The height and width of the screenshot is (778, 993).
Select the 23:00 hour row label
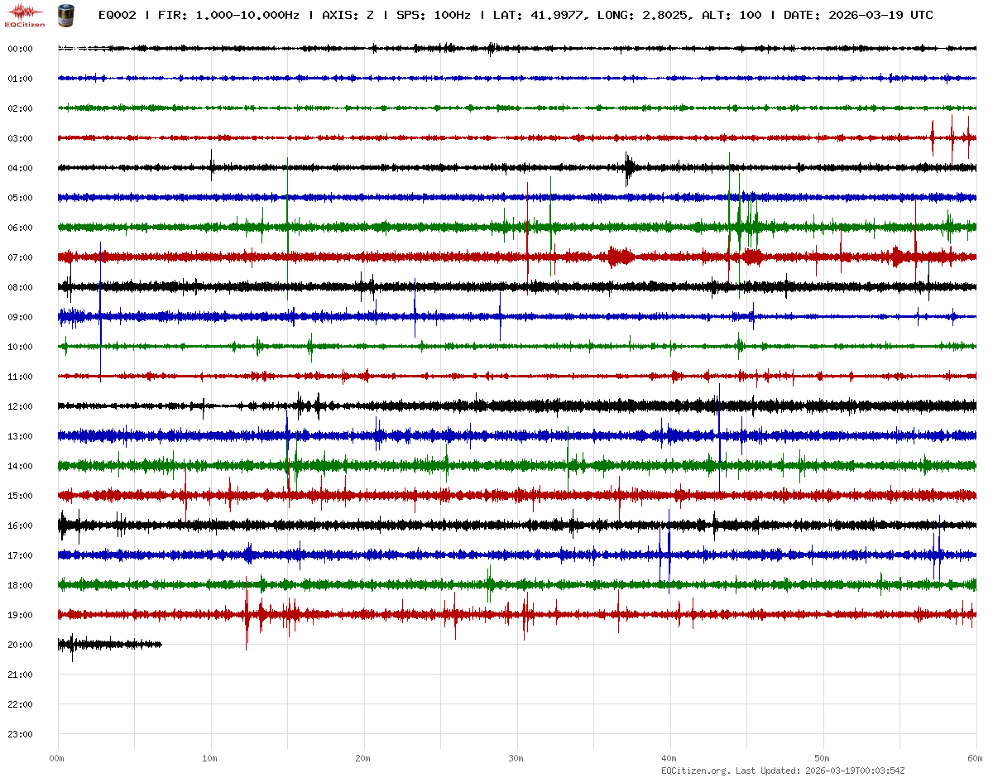click(20, 734)
